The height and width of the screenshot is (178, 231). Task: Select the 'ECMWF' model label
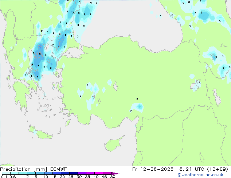click(59, 169)
